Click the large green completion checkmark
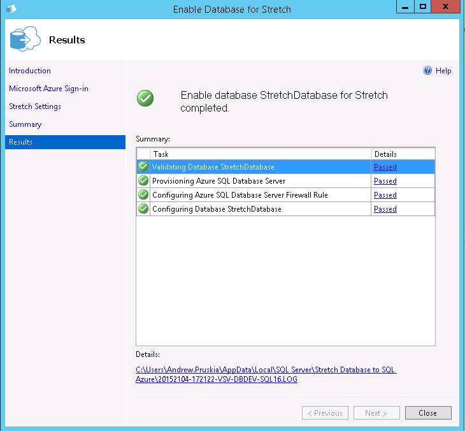The height and width of the screenshot is (431, 465). (x=145, y=98)
